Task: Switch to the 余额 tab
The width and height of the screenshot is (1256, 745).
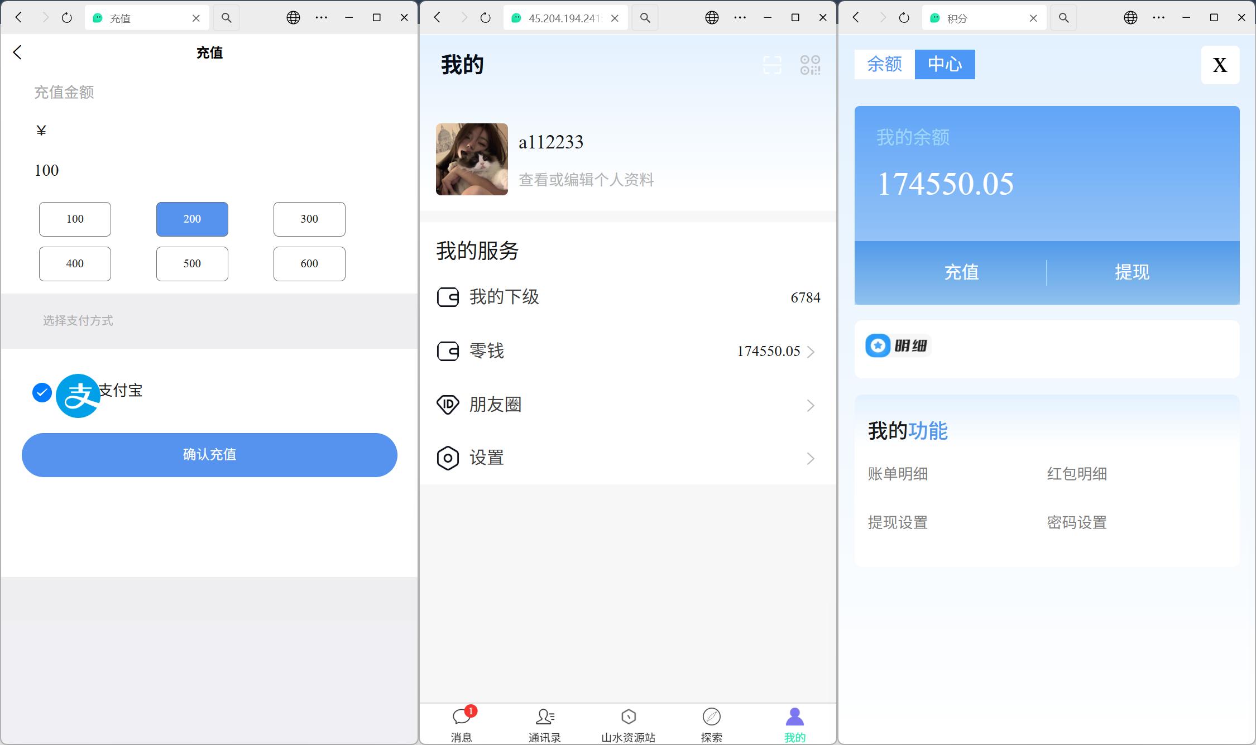Action: coord(885,64)
